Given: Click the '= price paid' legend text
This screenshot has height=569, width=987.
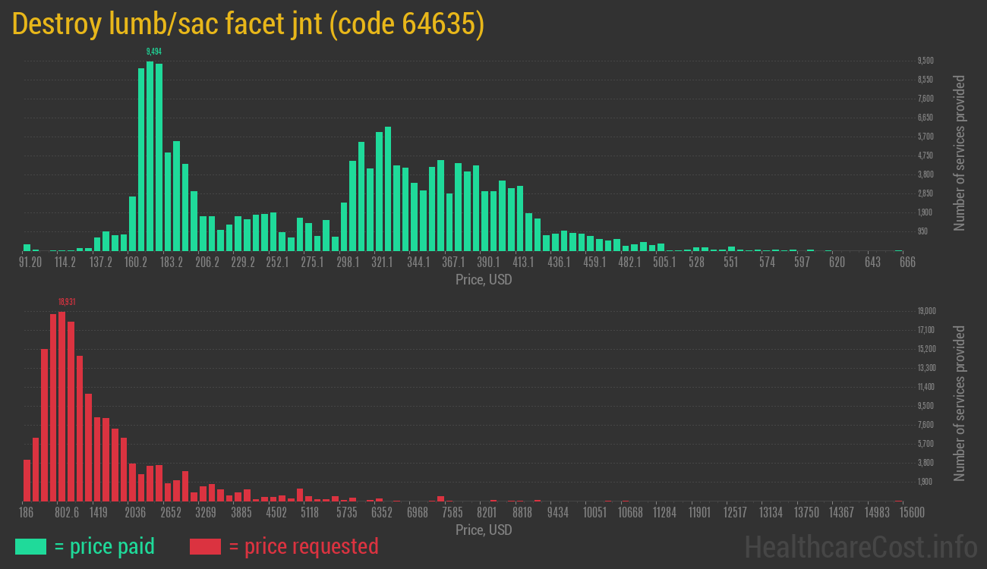Looking at the screenshot, I should pos(104,546).
